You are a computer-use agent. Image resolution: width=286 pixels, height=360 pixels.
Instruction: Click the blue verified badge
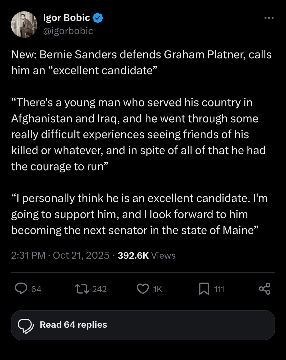(98, 18)
